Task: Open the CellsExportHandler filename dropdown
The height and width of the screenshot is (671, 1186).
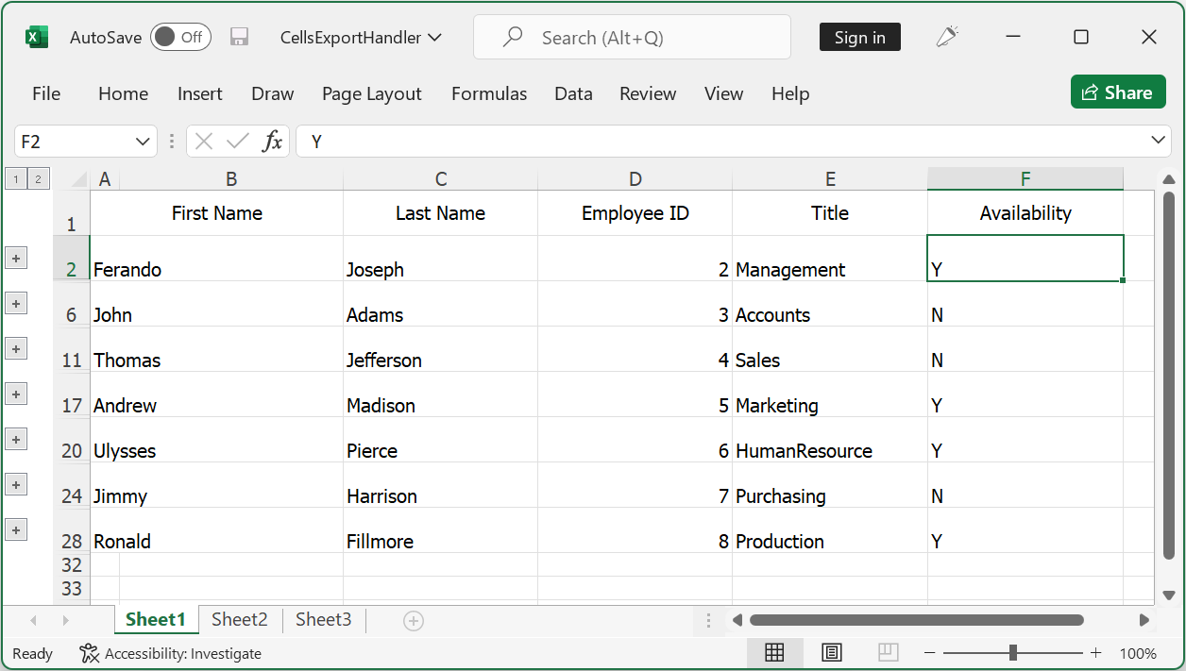Action: pos(361,38)
